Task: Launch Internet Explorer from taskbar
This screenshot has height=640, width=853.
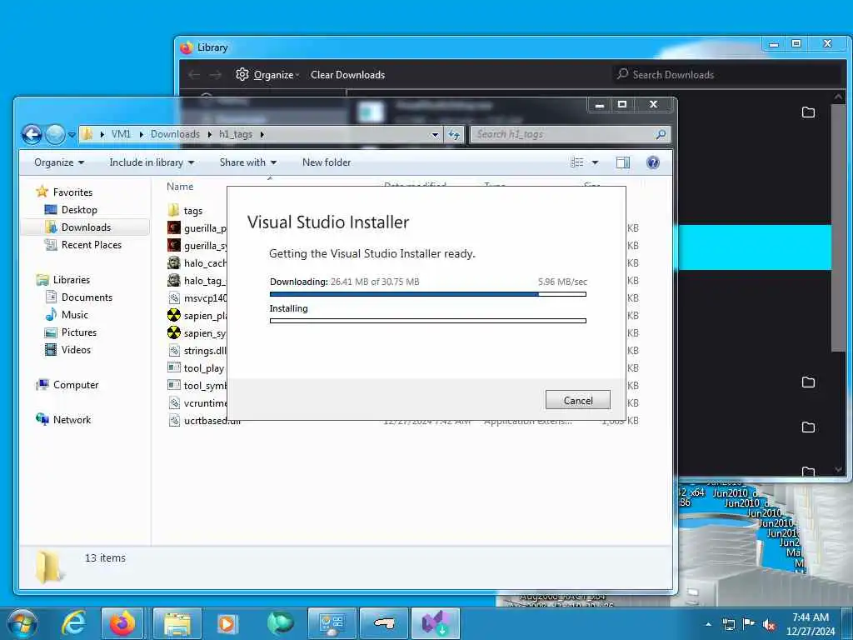Action: point(73,623)
